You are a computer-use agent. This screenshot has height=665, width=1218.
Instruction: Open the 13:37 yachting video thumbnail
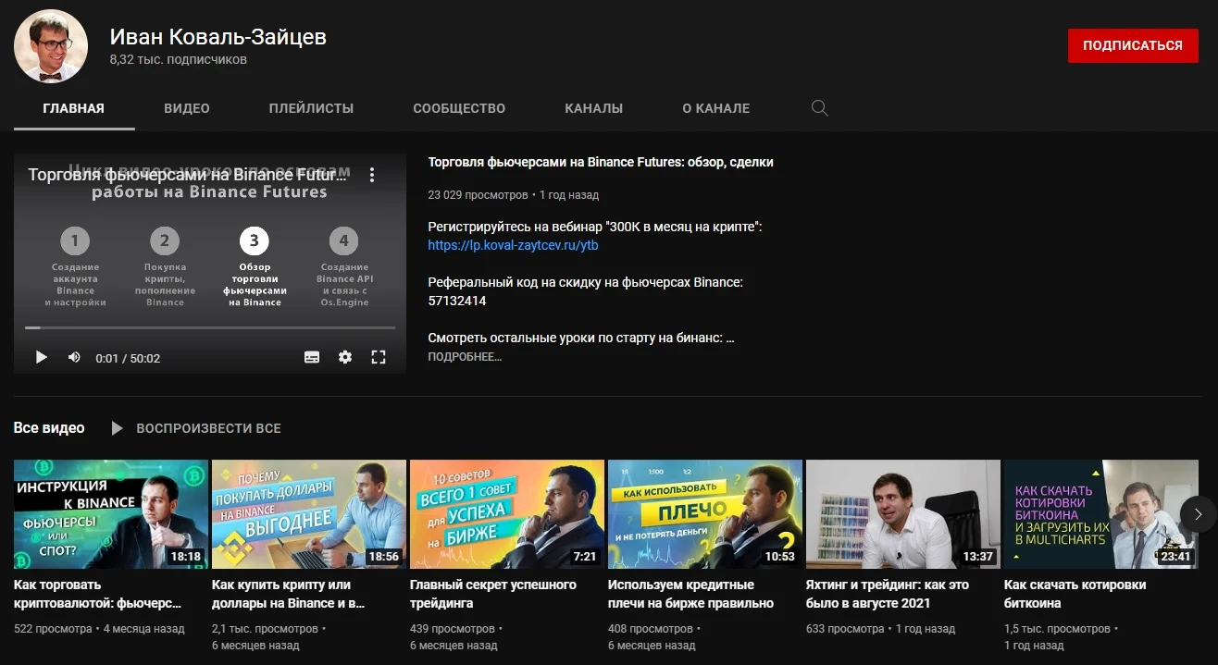point(903,514)
